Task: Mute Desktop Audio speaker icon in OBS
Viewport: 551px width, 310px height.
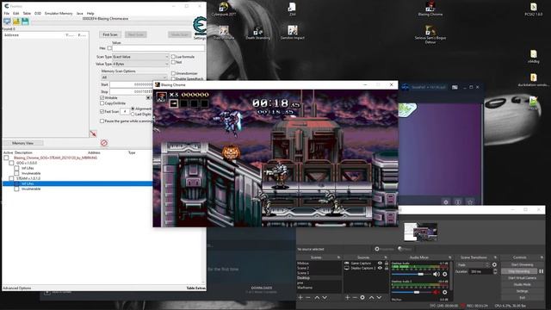Action: pos(436,274)
